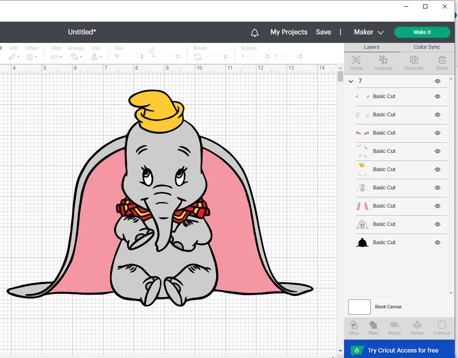Click the Blank Canvas color swatch

pos(359,307)
